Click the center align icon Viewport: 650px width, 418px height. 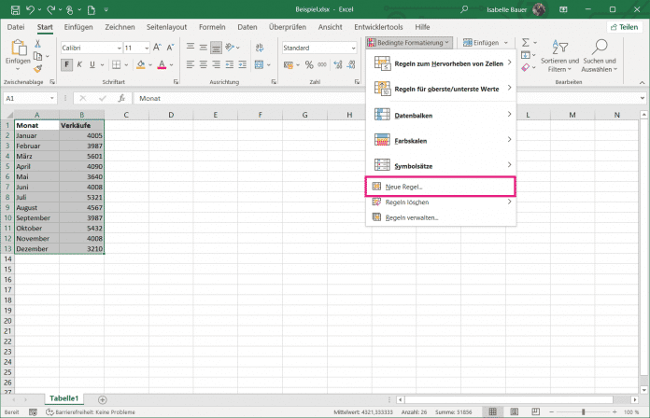tap(204, 64)
